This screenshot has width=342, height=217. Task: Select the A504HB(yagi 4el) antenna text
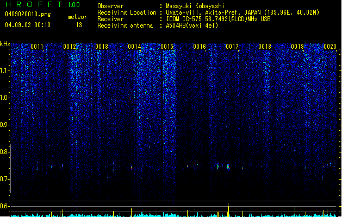point(192,25)
